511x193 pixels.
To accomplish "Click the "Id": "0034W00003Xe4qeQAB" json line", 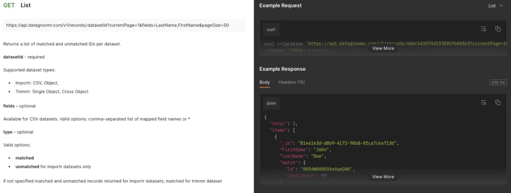I will (319, 169).
